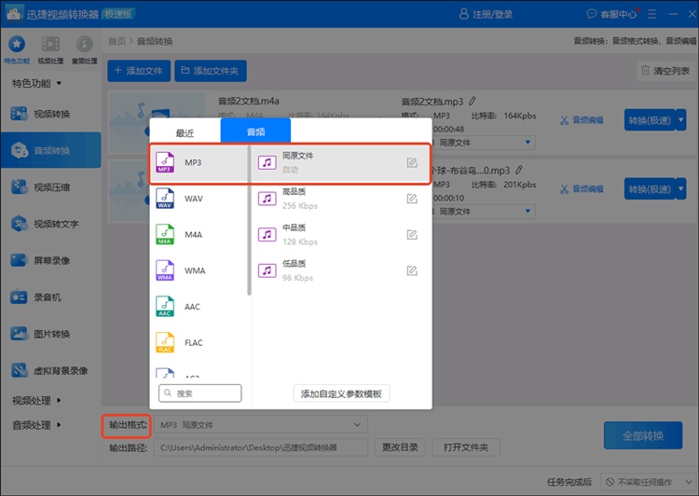
Task: Open 视频压缩 from the sidebar
Action: [x=51, y=186]
